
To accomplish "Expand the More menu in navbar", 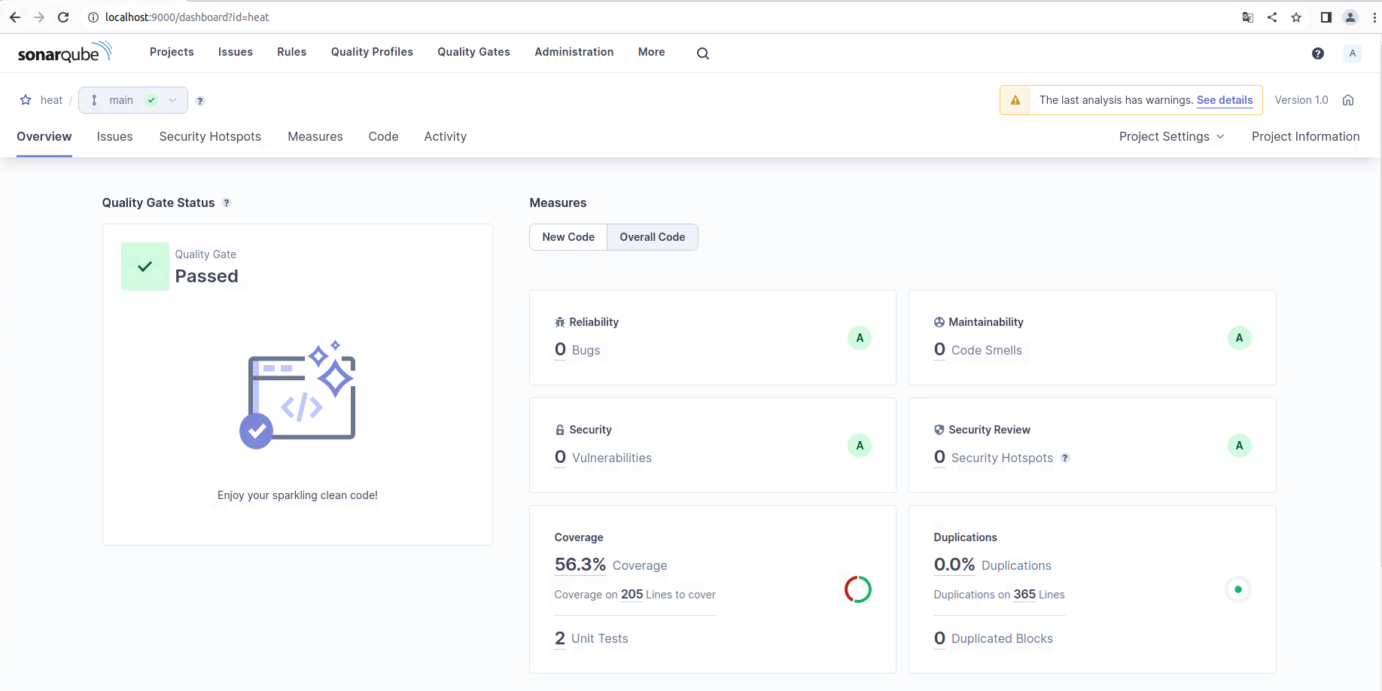I will tap(651, 52).
